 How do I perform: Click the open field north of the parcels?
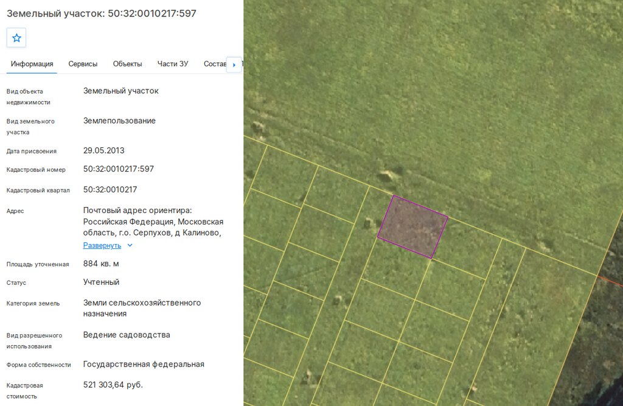click(x=437, y=80)
